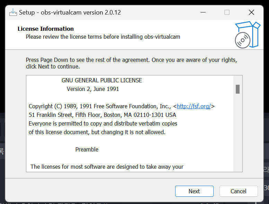269x204 pixels.
Task: Click the 'License Information' heading
Action: 46,29
